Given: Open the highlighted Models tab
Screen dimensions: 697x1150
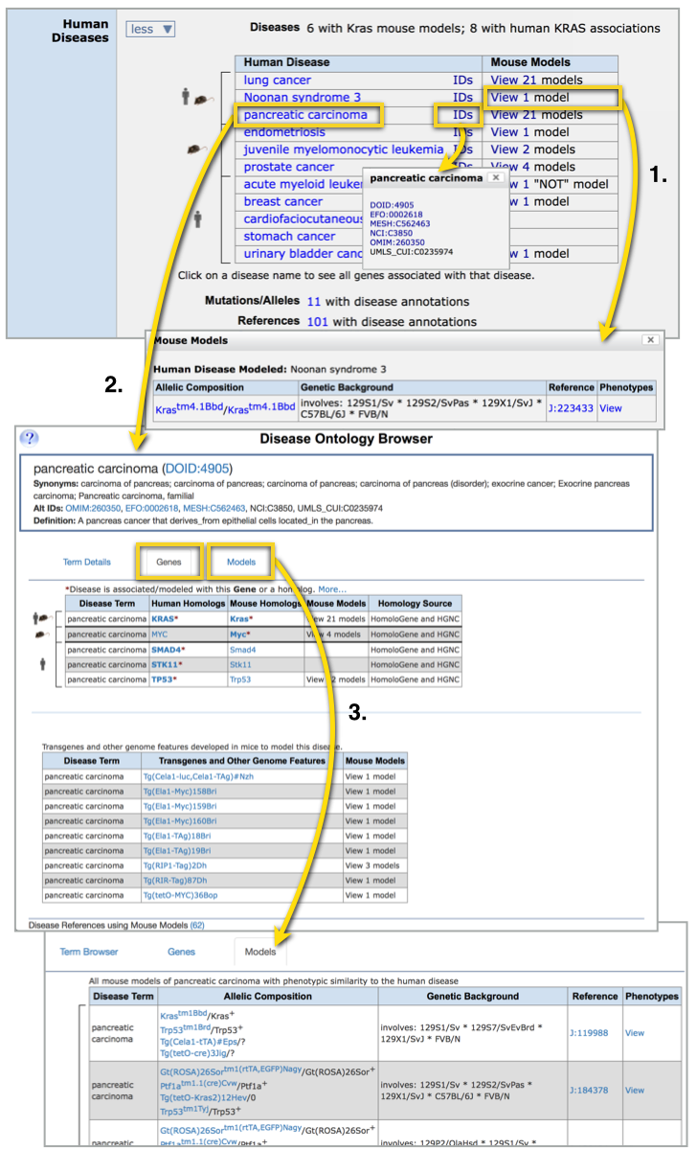Looking at the screenshot, I should coord(241,562).
